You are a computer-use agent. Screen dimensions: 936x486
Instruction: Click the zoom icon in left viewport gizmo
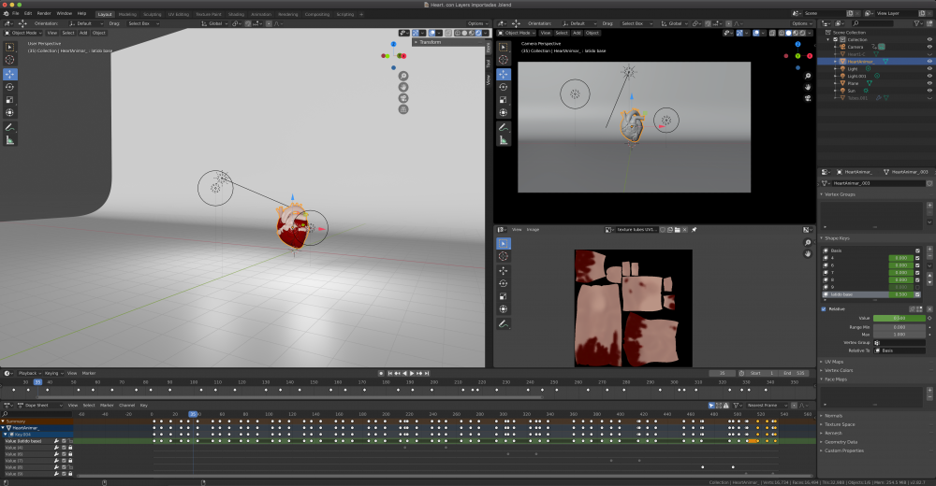tap(403, 76)
